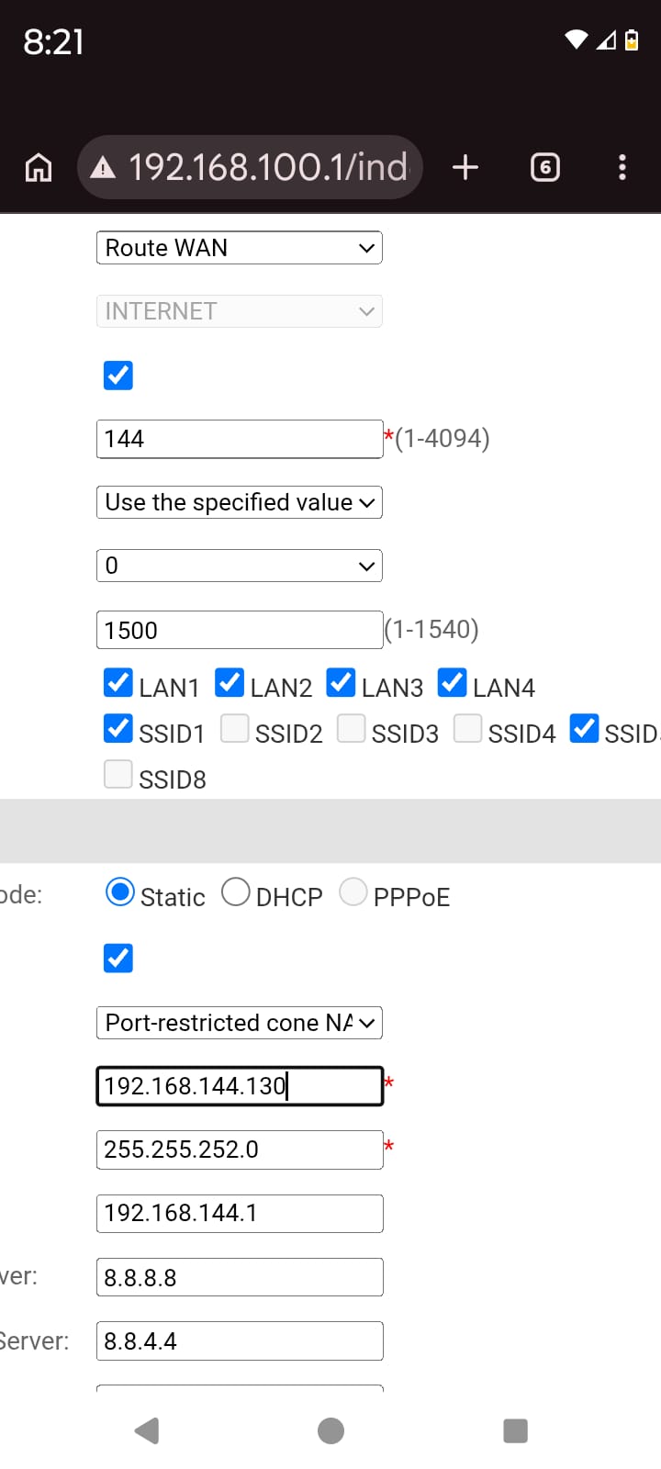This screenshot has height=1469, width=661.
Task: Tap the browser home icon
Action: coord(39,167)
